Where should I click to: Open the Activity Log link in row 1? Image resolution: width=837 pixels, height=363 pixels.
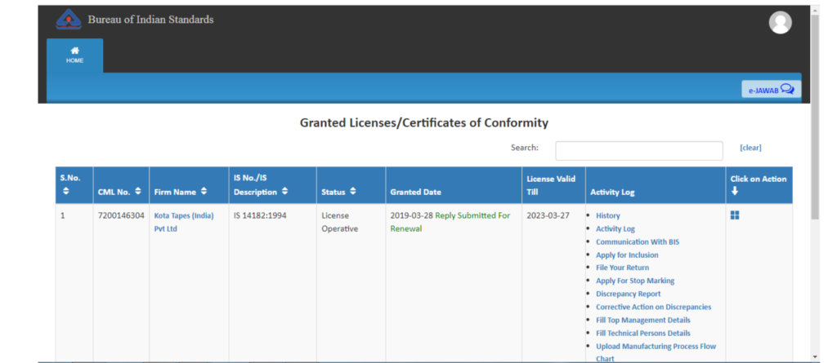[615, 228]
